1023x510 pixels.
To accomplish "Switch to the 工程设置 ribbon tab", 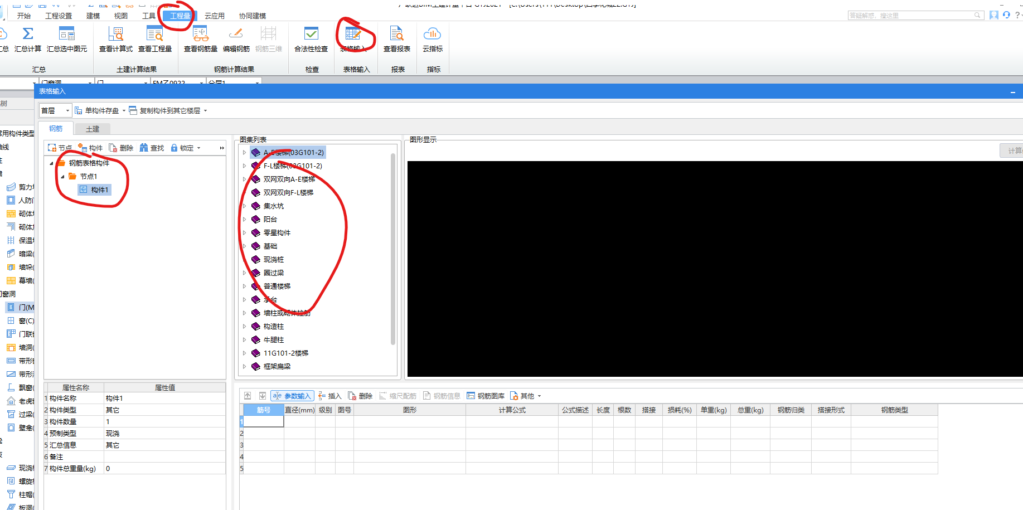I will click(59, 16).
